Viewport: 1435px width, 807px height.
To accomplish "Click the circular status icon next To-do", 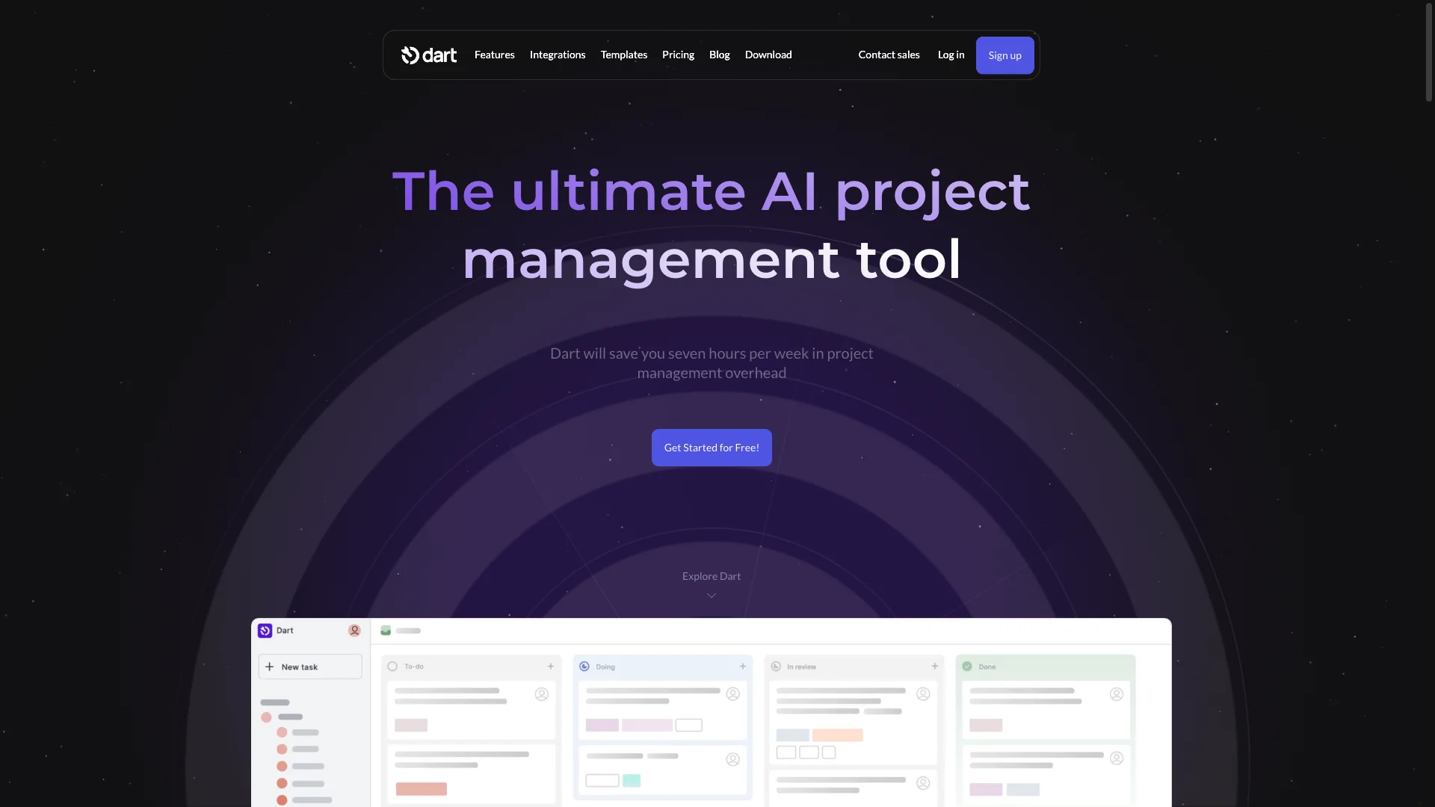I will point(392,666).
